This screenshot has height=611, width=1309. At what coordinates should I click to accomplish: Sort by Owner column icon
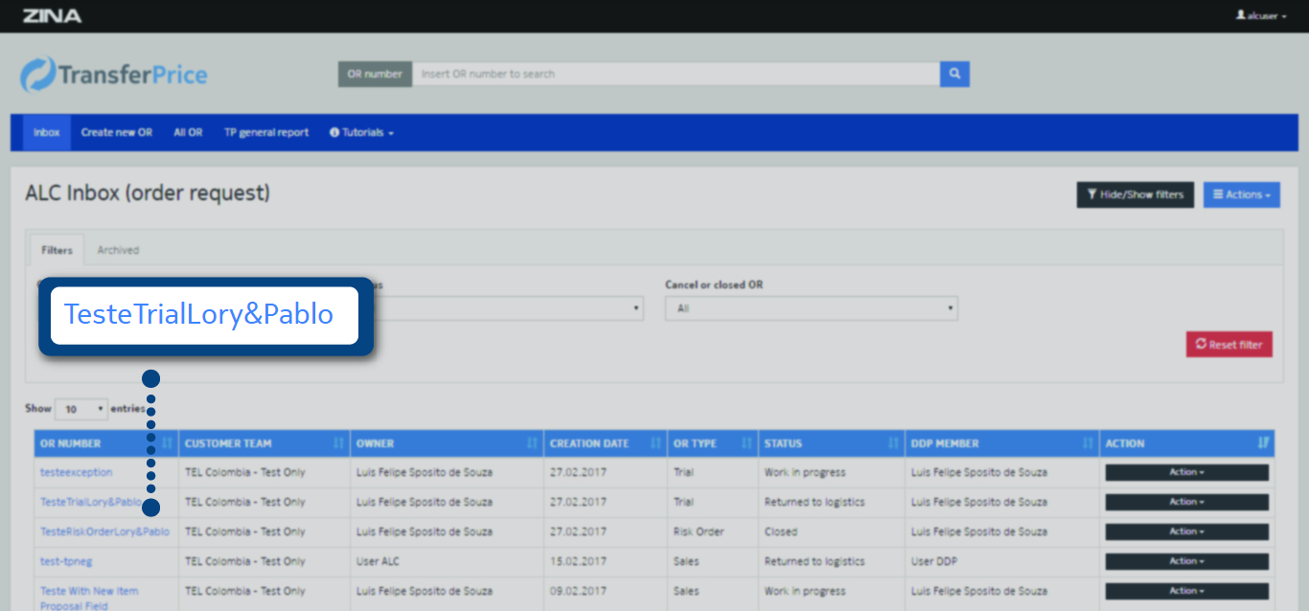(532, 443)
